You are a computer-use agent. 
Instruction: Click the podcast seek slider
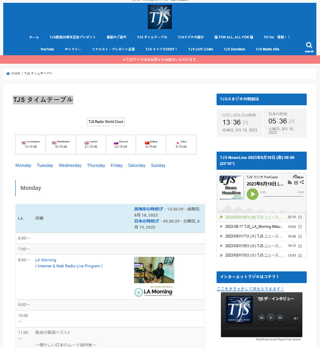[x=282, y=196]
